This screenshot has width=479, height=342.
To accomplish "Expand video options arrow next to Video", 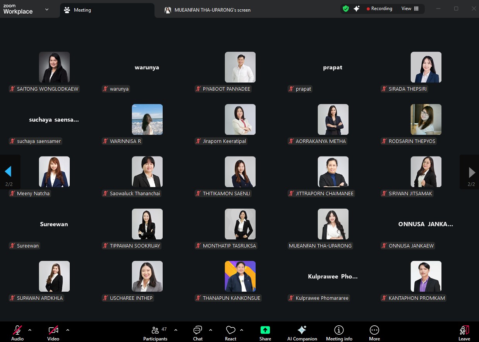I will click(68, 330).
